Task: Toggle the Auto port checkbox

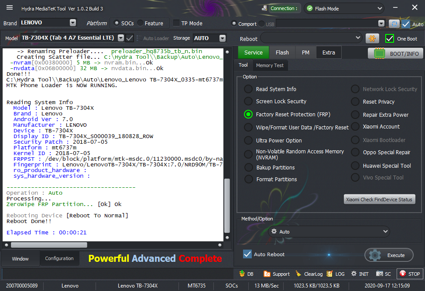Action: click(406, 24)
